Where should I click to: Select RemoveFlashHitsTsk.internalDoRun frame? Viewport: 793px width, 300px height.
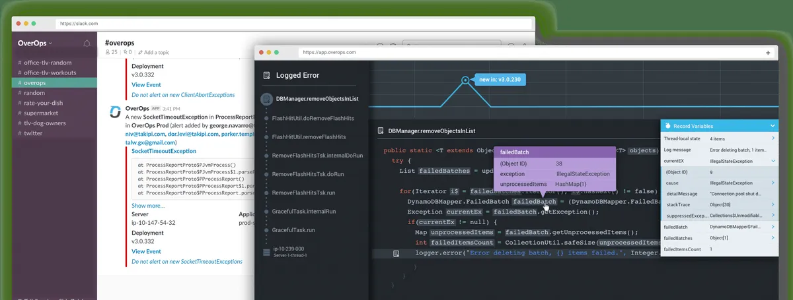pyautogui.click(x=317, y=155)
